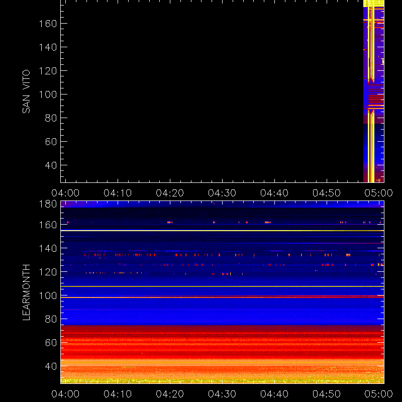
Task: Select the 100 tick on San Vito axis
Action: (x=48, y=94)
